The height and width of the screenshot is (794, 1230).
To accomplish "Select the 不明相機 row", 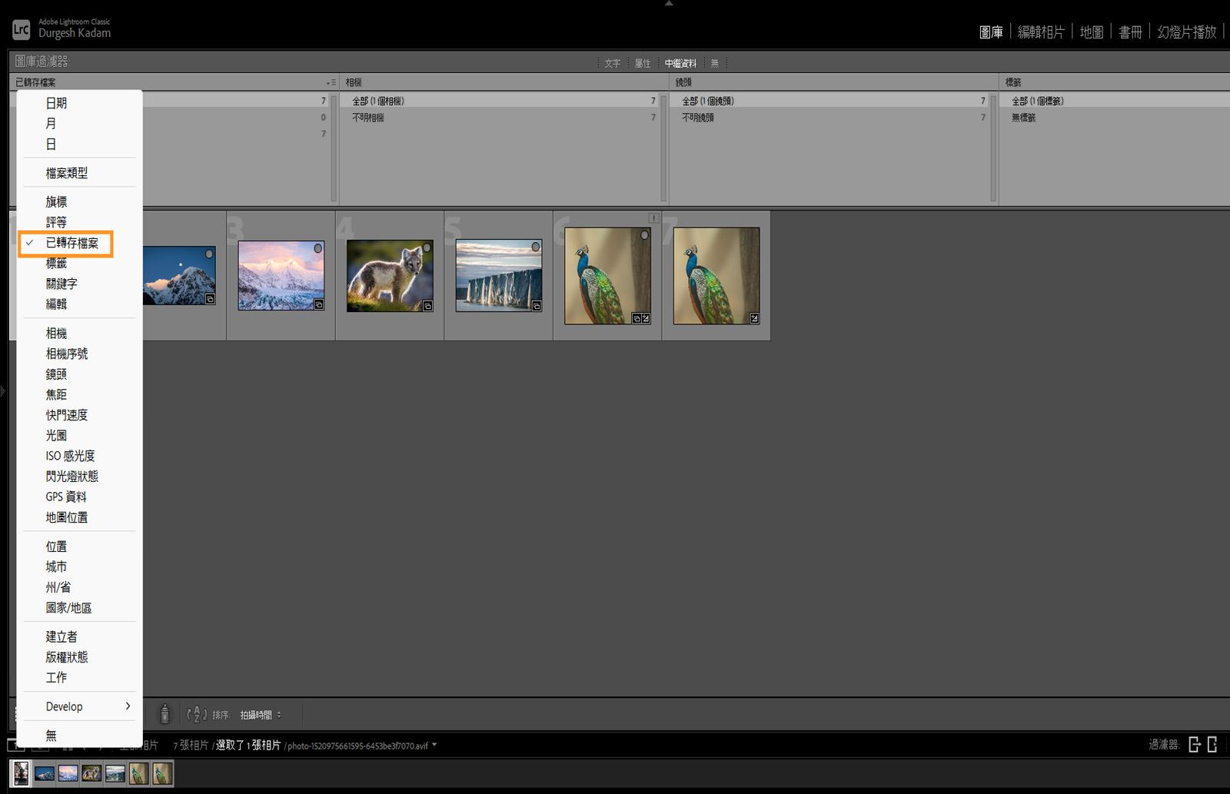I will click(500, 118).
